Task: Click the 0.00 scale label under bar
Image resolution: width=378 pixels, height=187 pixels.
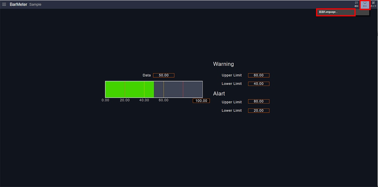Action: pos(105,100)
